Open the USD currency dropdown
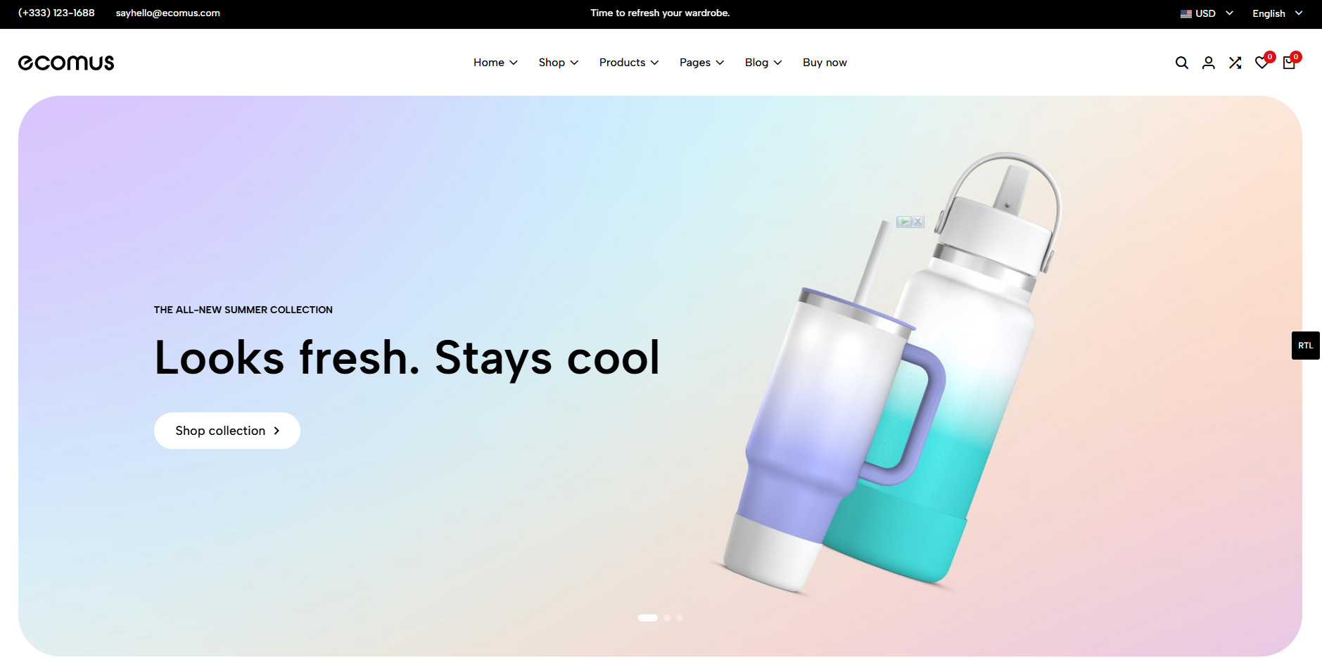The width and height of the screenshot is (1322, 658). tap(1207, 13)
